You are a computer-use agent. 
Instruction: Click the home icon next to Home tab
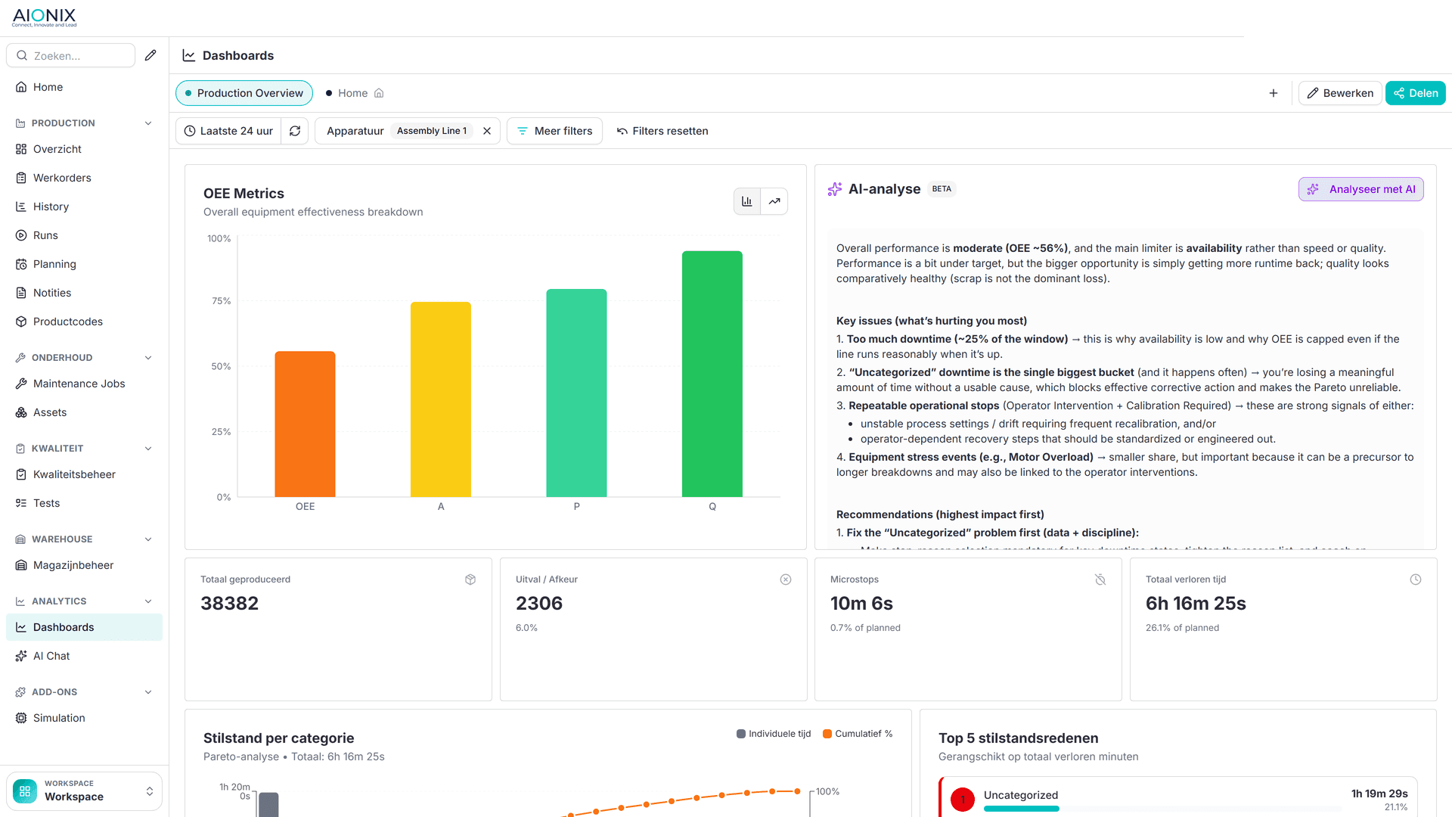point(379,93)
